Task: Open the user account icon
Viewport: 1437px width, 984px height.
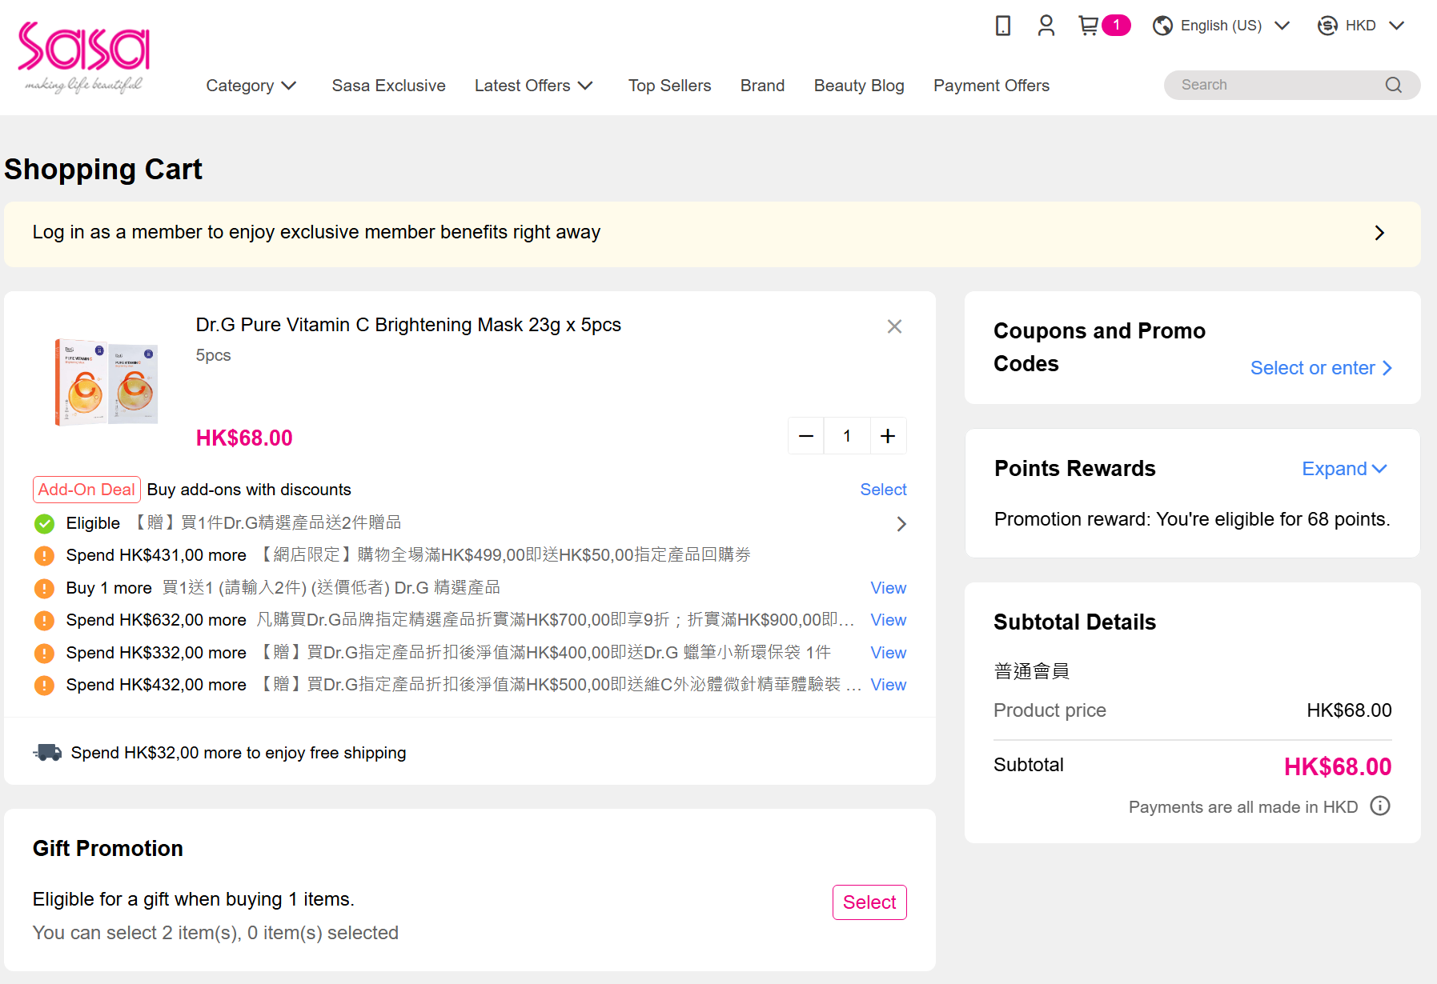Action: coord(1046,26)
